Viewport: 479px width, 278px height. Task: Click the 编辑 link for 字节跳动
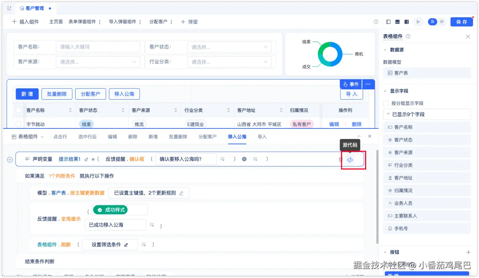pyautogui.click(x=334, y=124)
